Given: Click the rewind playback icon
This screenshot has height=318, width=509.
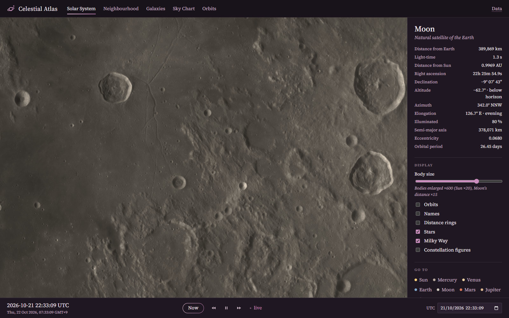Looking at the screenshot, I should click(x=214, y=308).
